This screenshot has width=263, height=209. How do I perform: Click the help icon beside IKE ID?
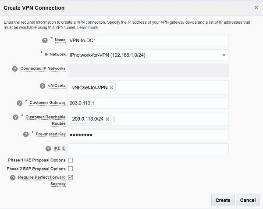coord(49,148)
